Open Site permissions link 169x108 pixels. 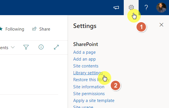tap(89, 94)
